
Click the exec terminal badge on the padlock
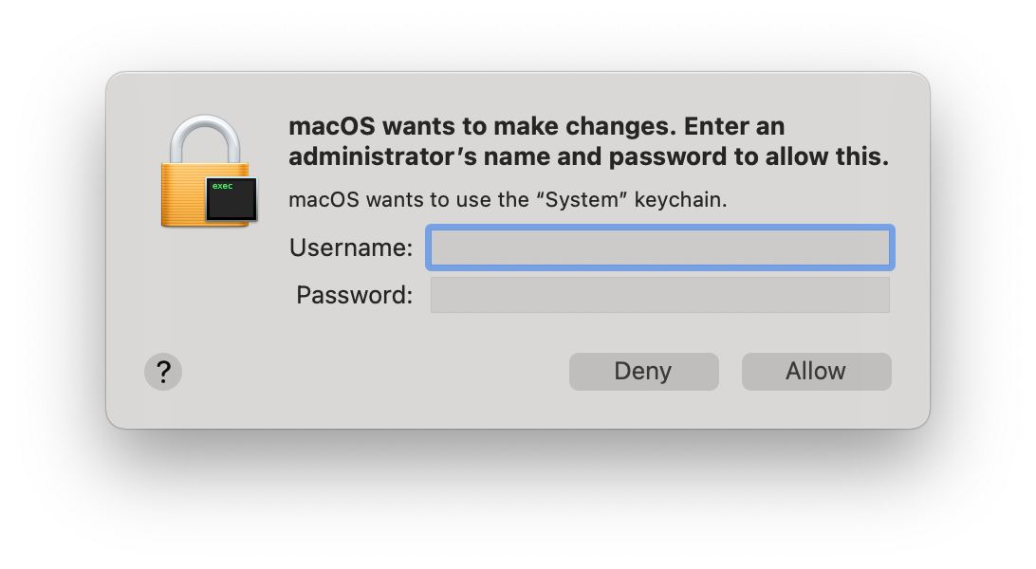coord(232,199)
